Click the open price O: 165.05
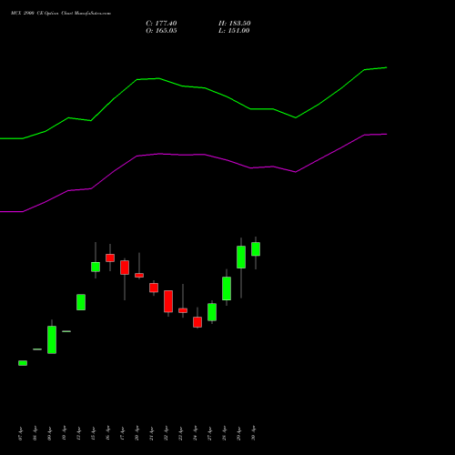 (x=161, y=31)
